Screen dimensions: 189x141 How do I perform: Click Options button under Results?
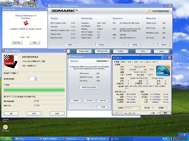[164, 45]
